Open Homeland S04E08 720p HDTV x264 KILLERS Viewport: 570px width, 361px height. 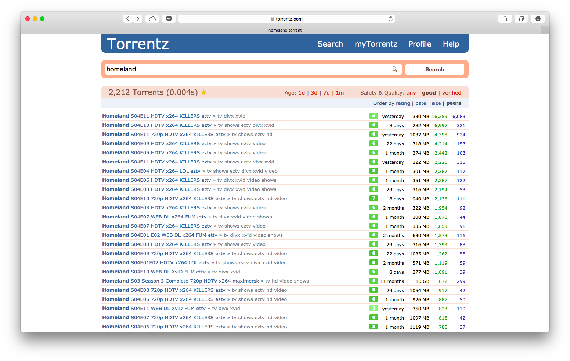(164, 290)
